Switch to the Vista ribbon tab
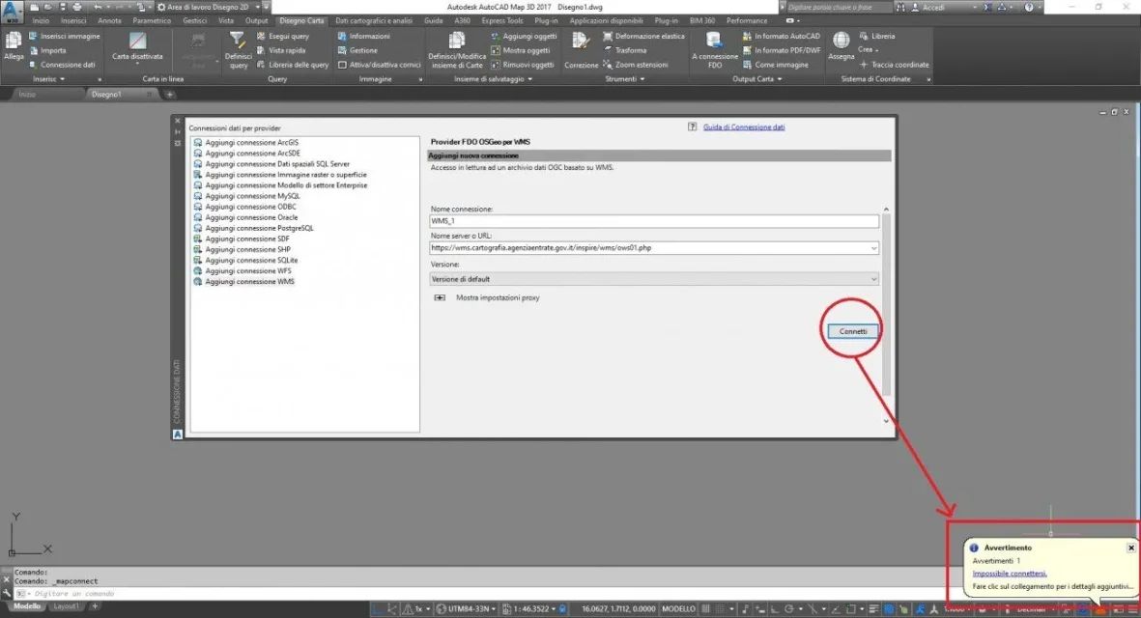This screenshot has width=1141, height=618. coord(226,21)
